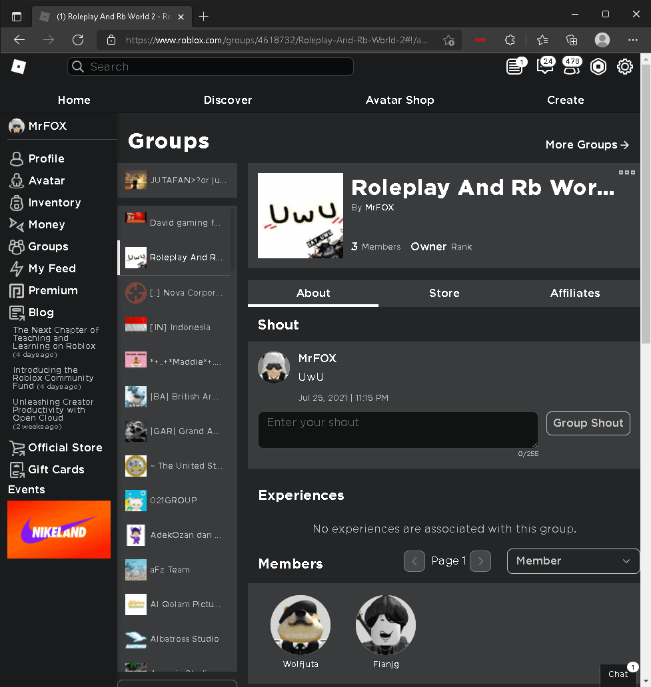Open browser settings and more menu

(632, 40)
